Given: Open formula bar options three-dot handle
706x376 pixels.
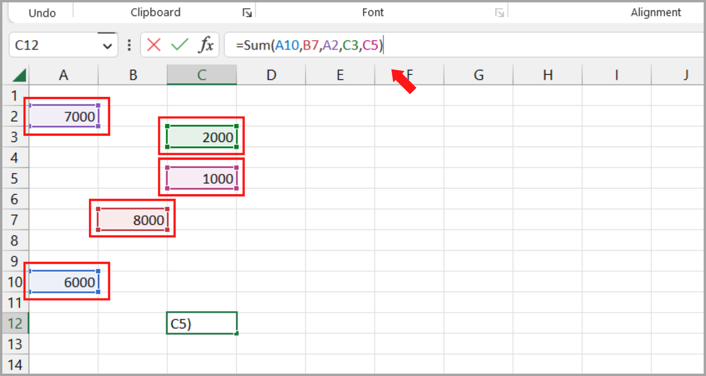Looking at the screenshot, I should coord(129,45).
